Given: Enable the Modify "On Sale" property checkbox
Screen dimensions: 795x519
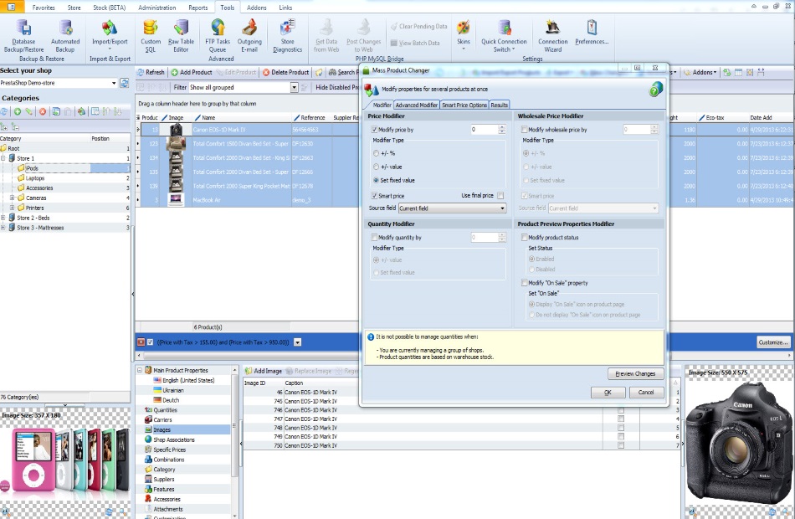Looking at the screenshot, I should pos(524,283).
